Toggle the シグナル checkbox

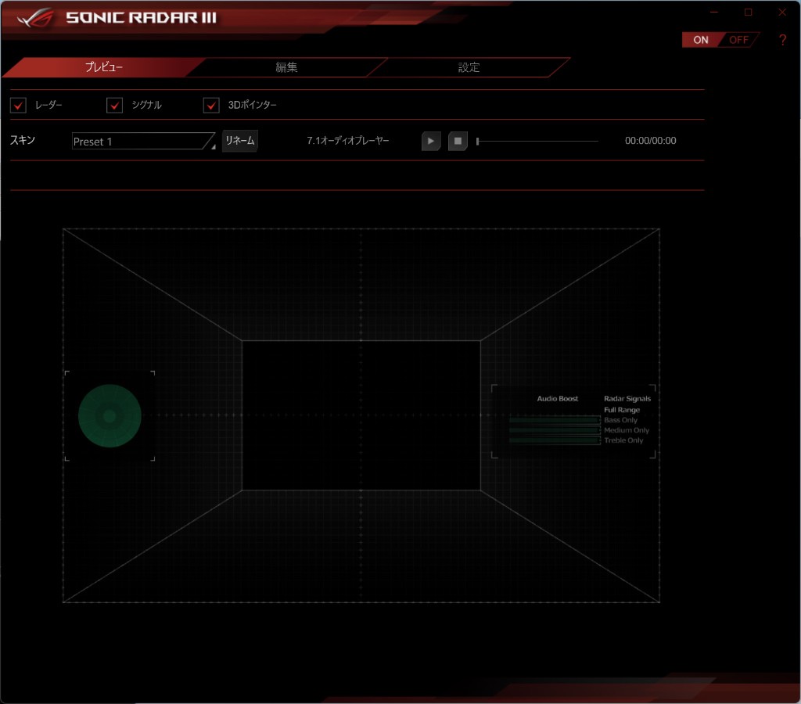[x=114, y=106]
